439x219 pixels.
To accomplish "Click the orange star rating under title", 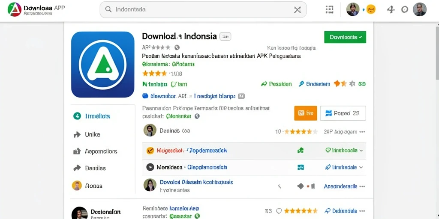I will coord(154,74).
